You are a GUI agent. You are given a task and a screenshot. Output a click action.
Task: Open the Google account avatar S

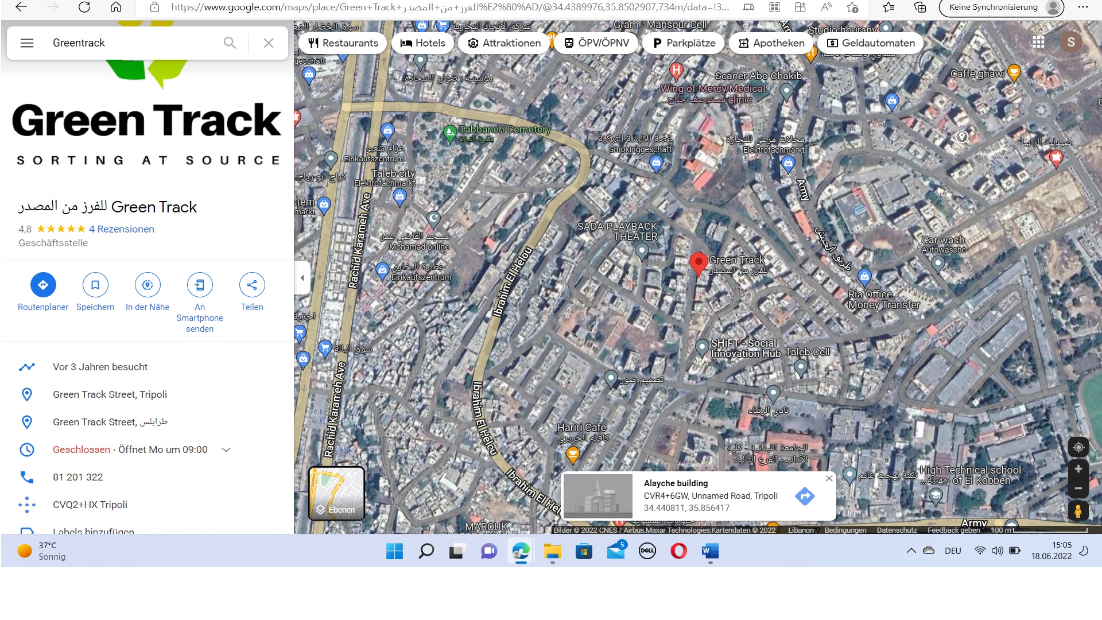[1071, 42]
